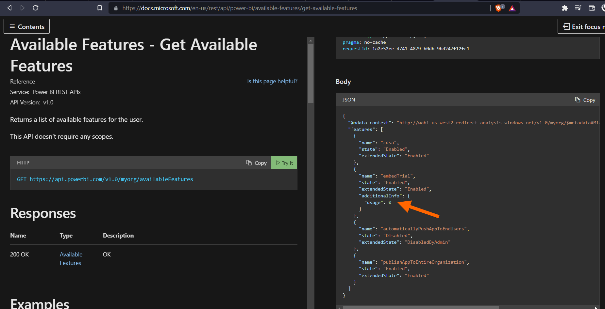
Task: Open the Brave Shields lion icon
Action: click(x=499, y=8)
